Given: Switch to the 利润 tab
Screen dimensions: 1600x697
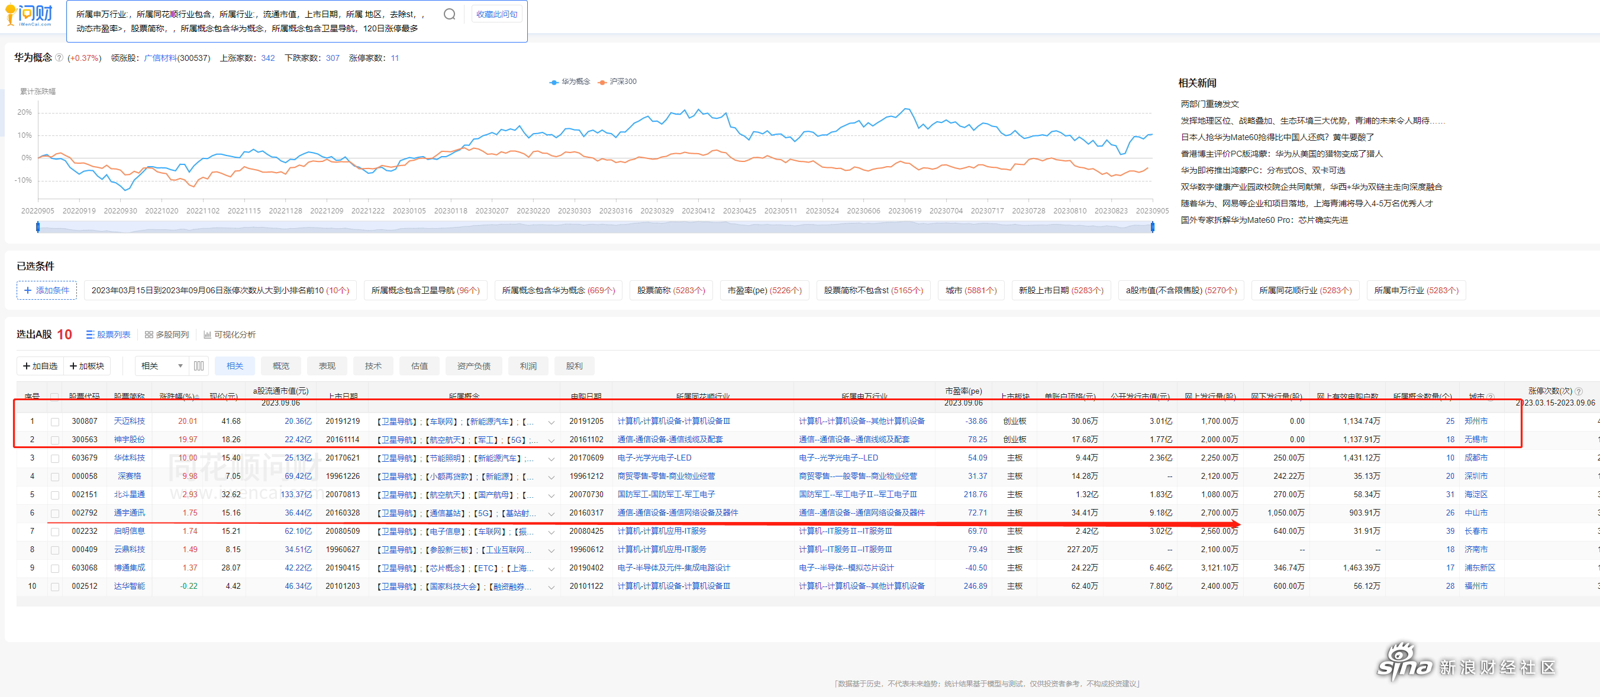Looking at the screenshot, I should (x=528, y=366).
